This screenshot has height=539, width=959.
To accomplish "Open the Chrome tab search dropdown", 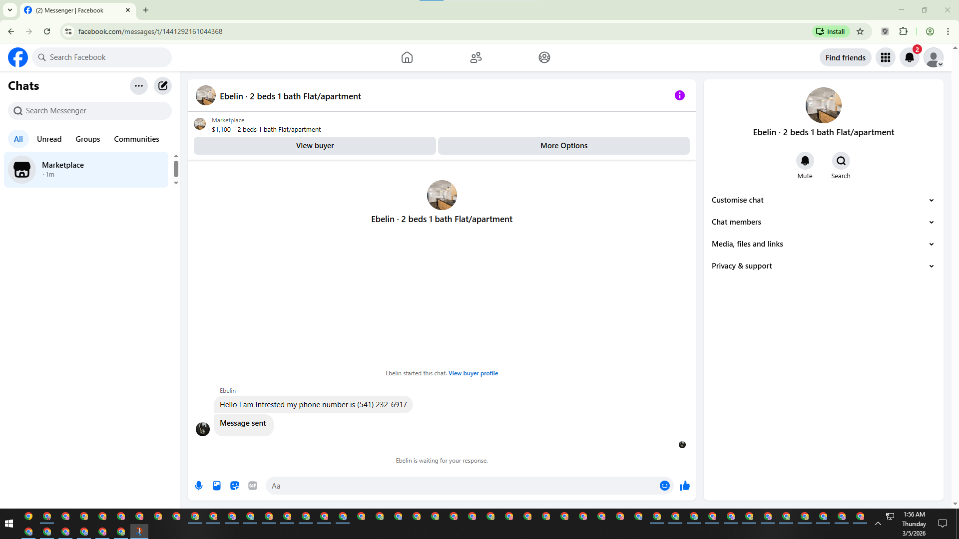I will click(10, 10).
